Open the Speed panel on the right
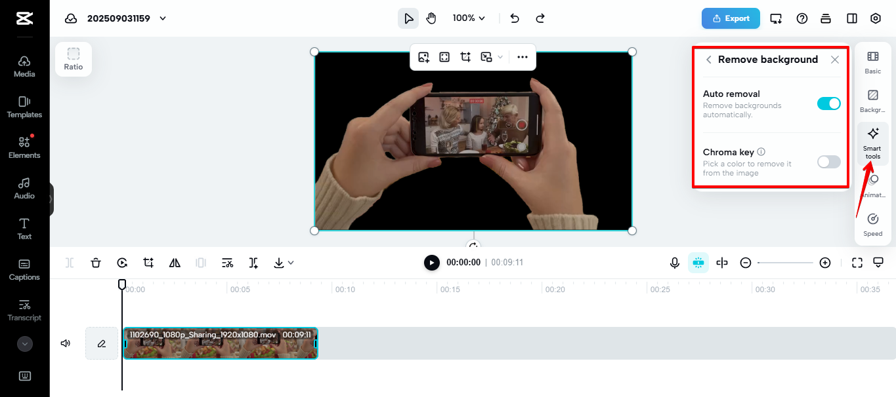This screenshot has height=397, width=896. tap(872, 225)
